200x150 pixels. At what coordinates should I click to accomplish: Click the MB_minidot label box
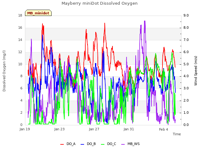38,13
